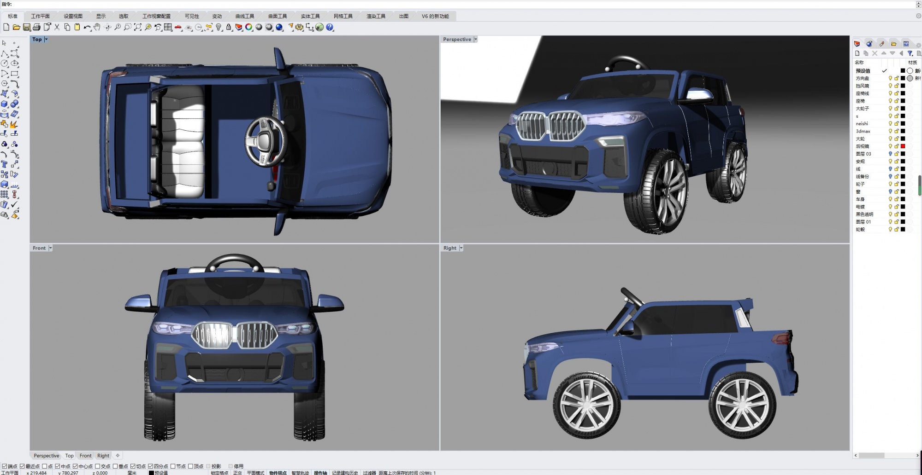Click the Zoom Window icon
The width and height of the screenshot is (922, 475).
click(x=128, y=27)
